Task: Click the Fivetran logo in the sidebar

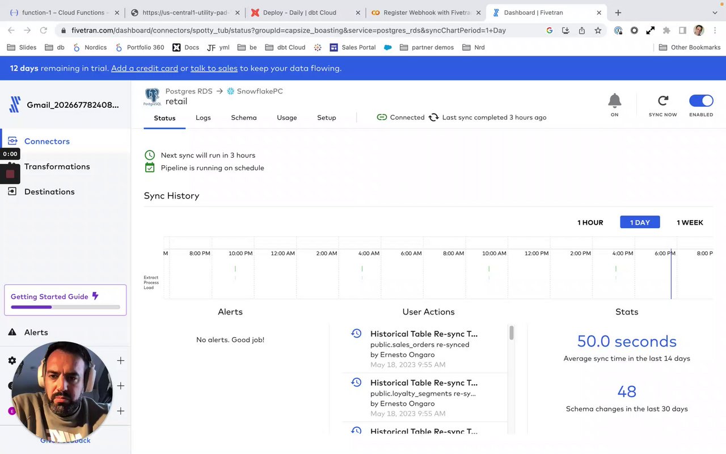Action: (x=15, y=104)
